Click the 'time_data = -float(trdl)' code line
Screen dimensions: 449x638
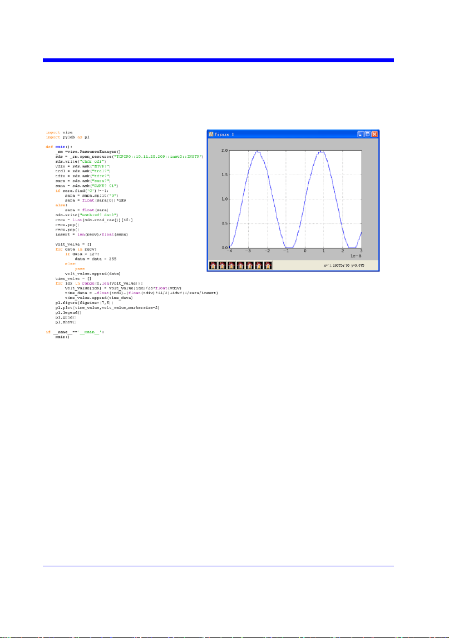[x=142, y=293]
